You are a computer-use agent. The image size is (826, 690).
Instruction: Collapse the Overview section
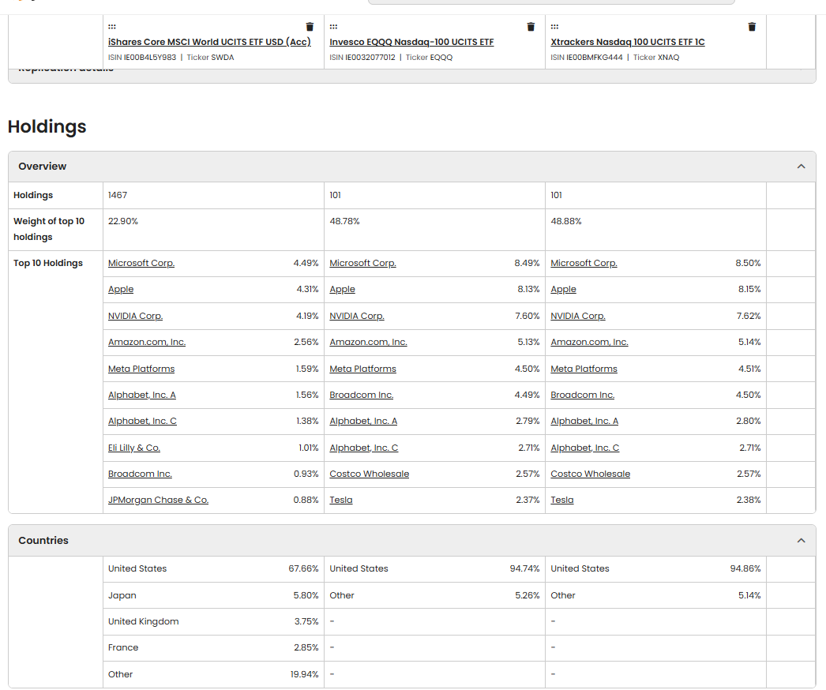point(802,167)
